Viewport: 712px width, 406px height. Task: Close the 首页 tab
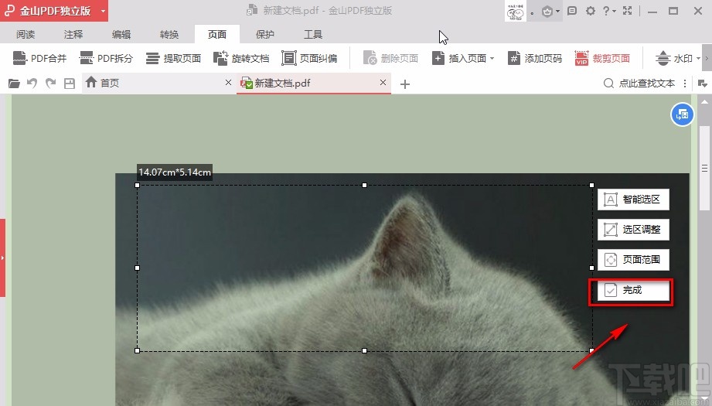pos(228,82)
